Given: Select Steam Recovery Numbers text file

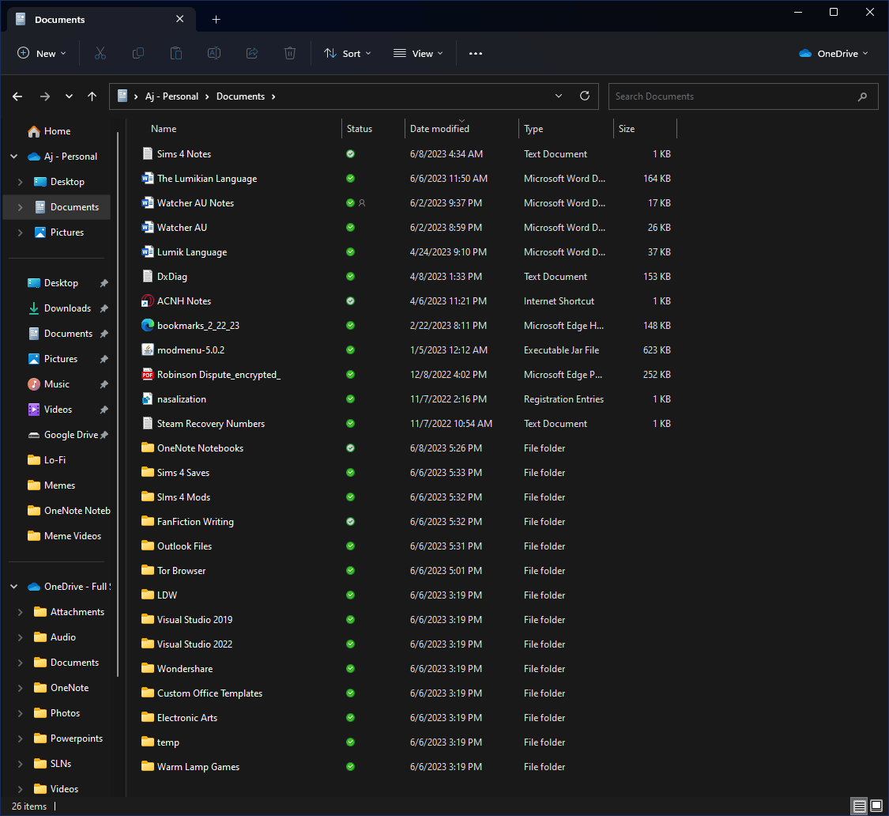Looking at the screenshot, I should [210, 424].
